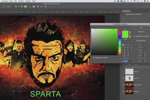Open the Ansicht menu
Screen dimensions: 150x100
(x=21, y=1)
